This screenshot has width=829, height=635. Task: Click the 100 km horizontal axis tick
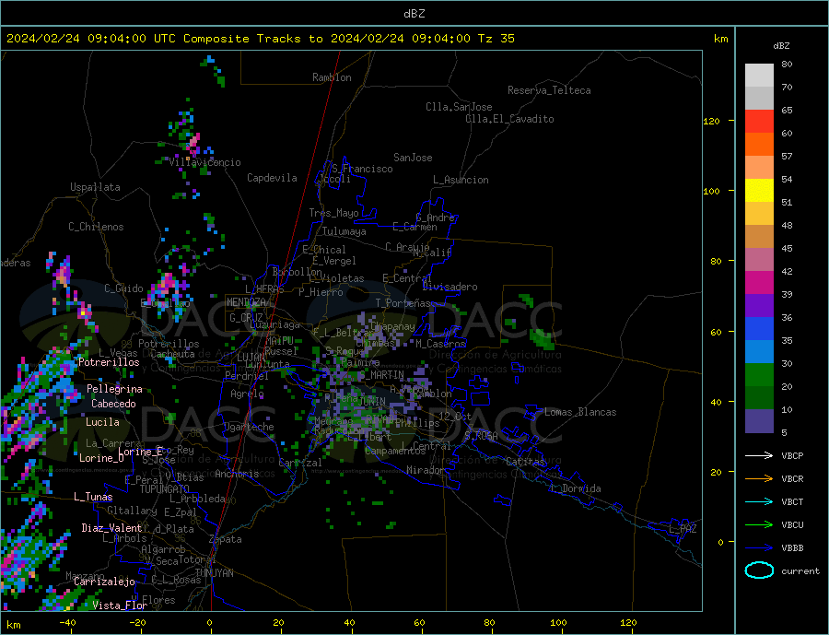point(558,623)
